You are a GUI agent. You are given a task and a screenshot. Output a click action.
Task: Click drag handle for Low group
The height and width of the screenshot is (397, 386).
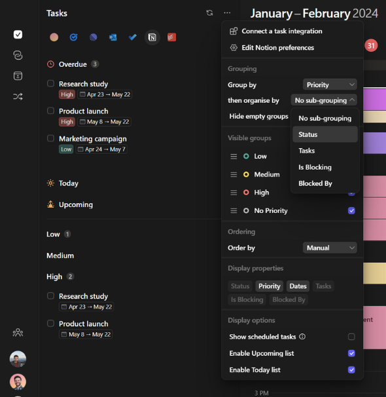[x=234, y=156]
